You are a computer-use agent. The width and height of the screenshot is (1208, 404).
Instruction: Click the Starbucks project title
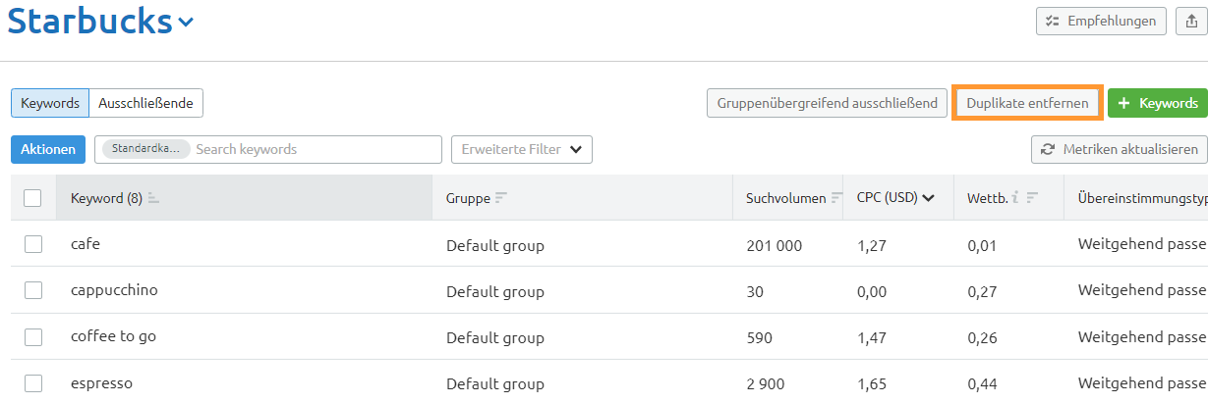point(89,23)
